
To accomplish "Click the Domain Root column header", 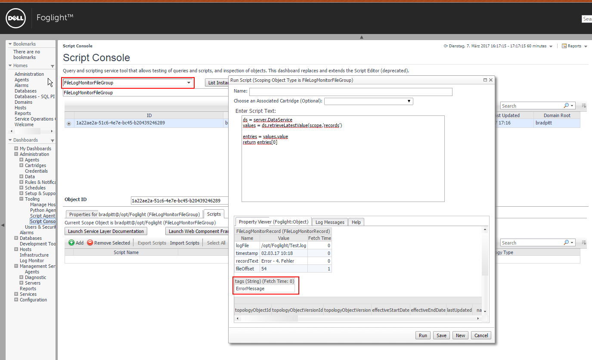I will (557, 115).
